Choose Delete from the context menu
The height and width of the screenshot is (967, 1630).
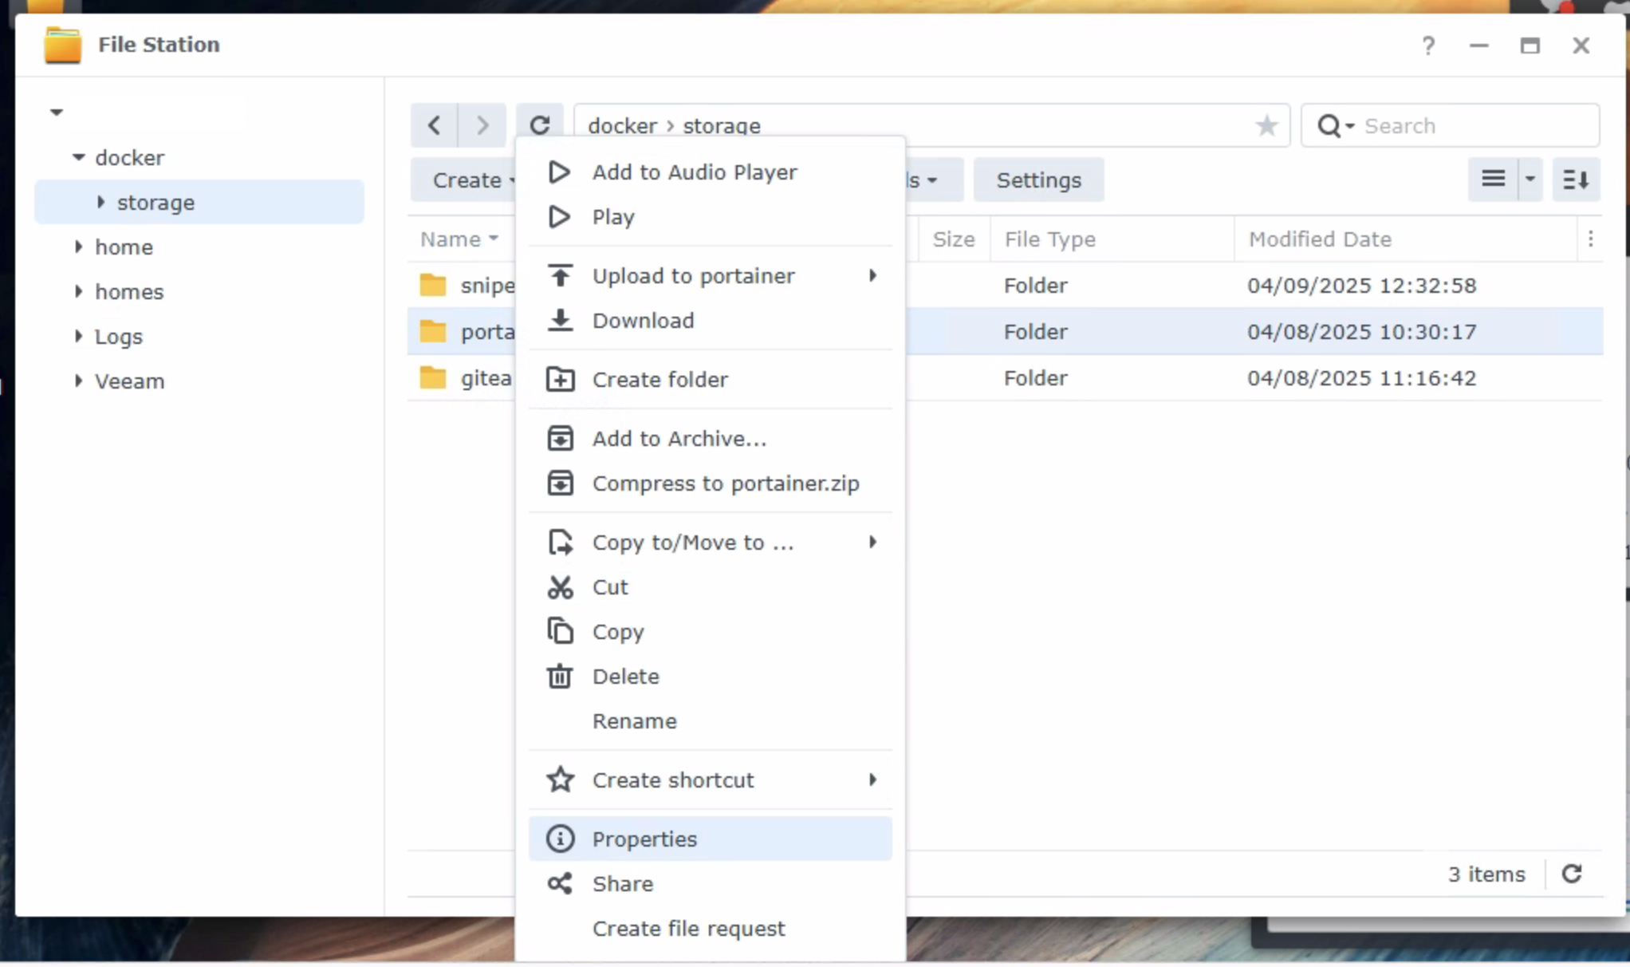pos(710,677)
